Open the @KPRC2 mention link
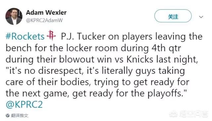Viewport: 212px width, 121px height. click(24, 104)
